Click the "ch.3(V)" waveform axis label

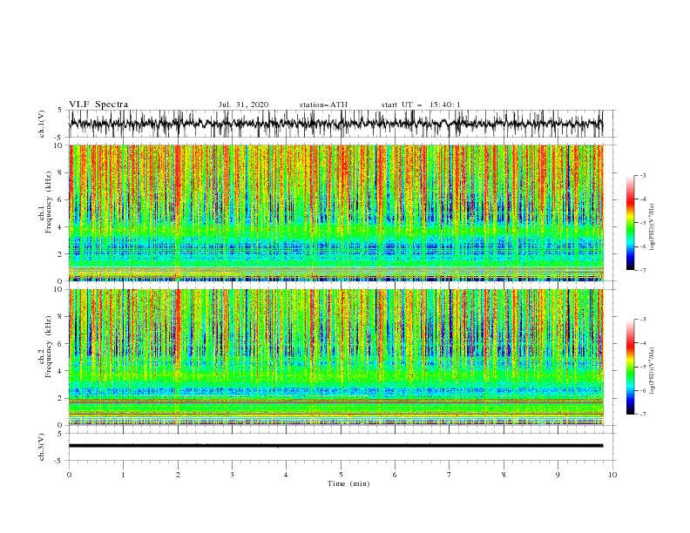point(42,447)
